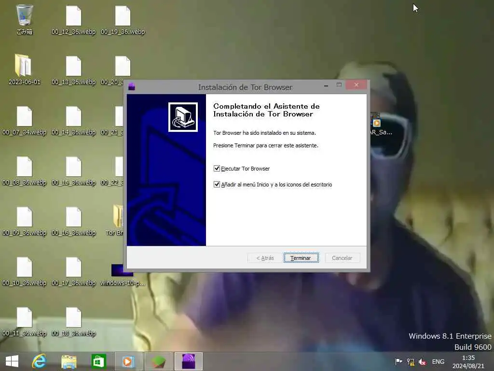This screenshot has width=494, height=371.
Task: Uncheck the Ejecutar Tor Browser checkbox
Action: [x=217, y=169]
